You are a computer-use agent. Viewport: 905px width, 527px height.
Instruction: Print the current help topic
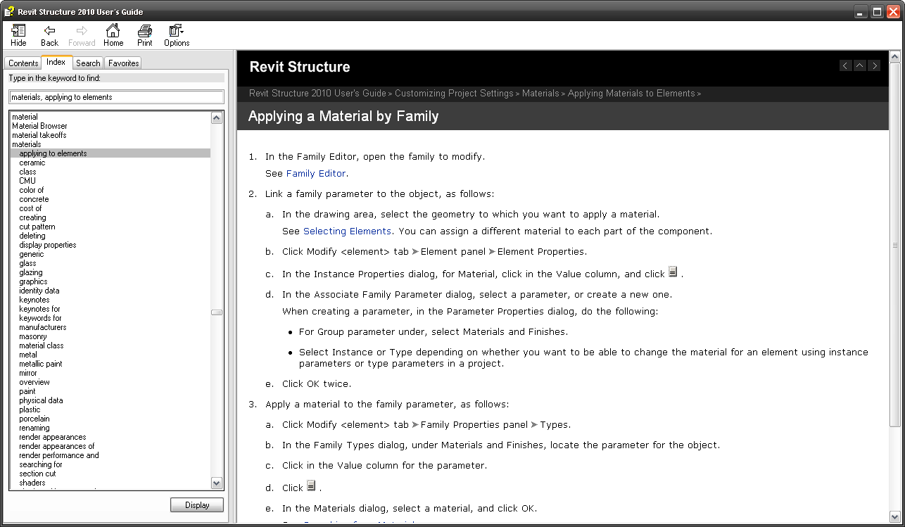pyautogui.click(x=145, y=35)
